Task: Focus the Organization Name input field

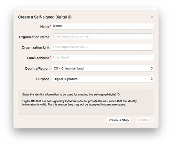Action: point(103,37)
